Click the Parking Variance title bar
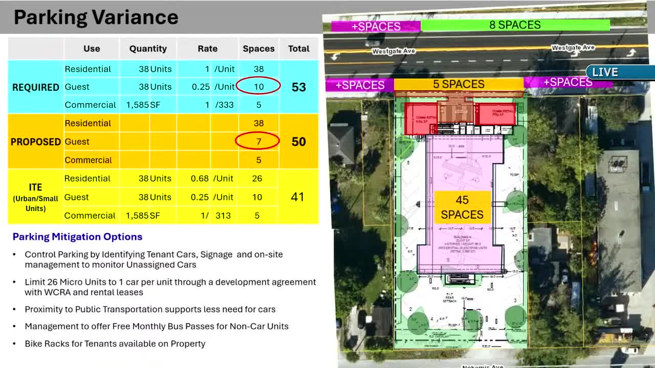Image resolution: width=655 pixels, height=368 pixels. [96, 17]
